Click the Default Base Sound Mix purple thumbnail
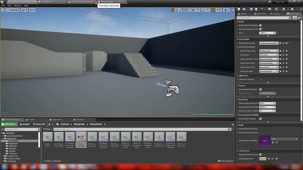The image size is (303, 170). 265,141
